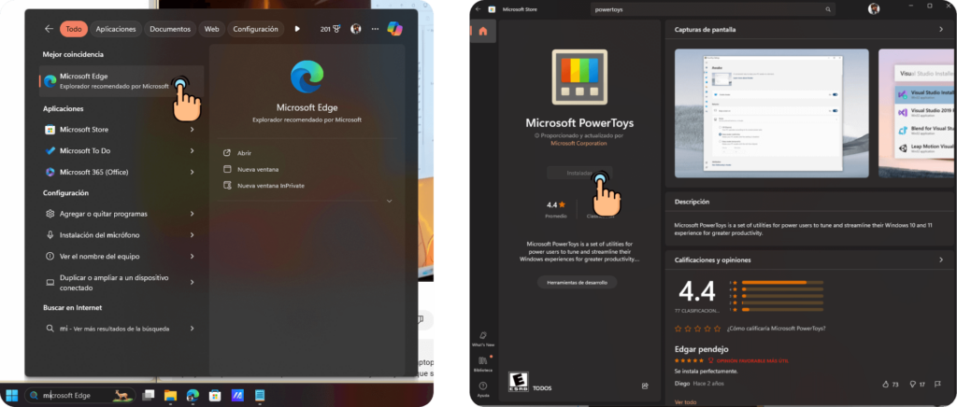Click the thumbs-up icon on the review
Screen dimensions: 957x407
[885, 384]
